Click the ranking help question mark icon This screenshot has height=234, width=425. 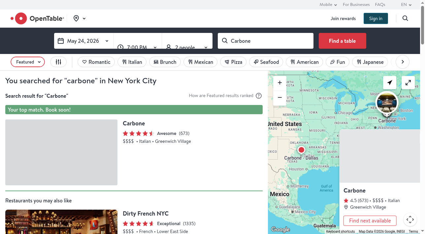click(x=259, y=96)
